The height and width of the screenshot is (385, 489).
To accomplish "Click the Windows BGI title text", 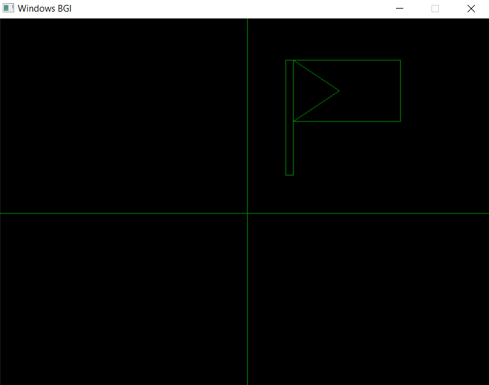I will [x=45, y=9].
